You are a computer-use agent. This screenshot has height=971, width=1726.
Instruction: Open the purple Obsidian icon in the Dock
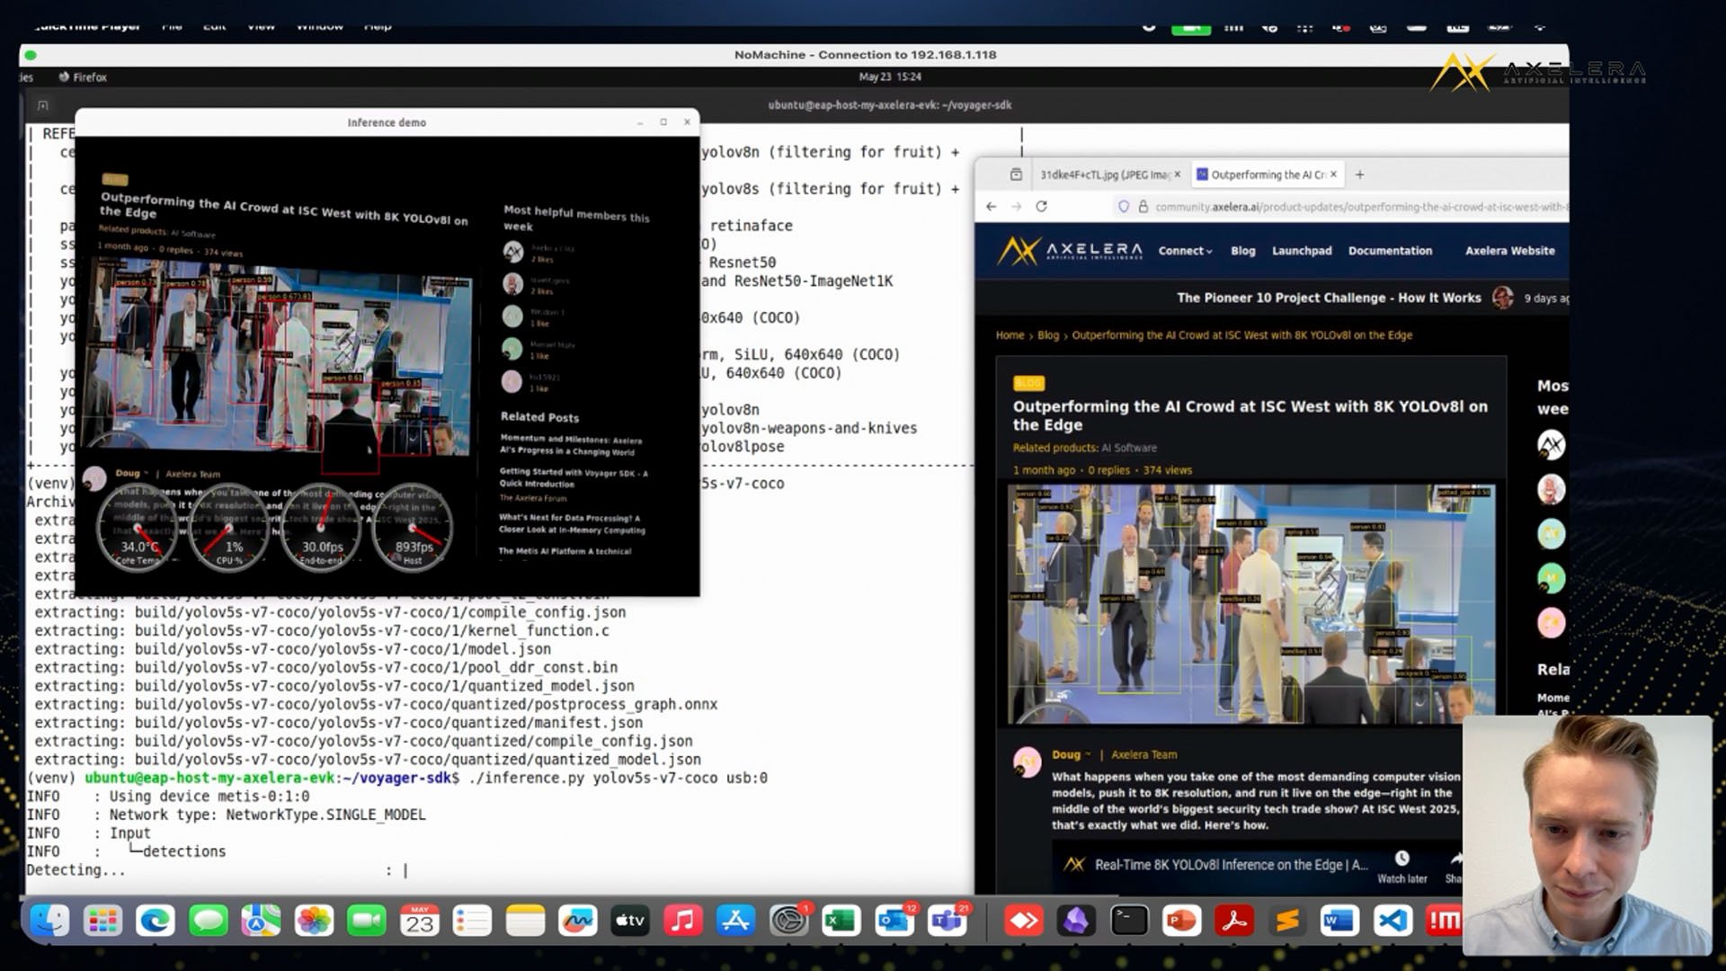click(x=1076, y=921)
